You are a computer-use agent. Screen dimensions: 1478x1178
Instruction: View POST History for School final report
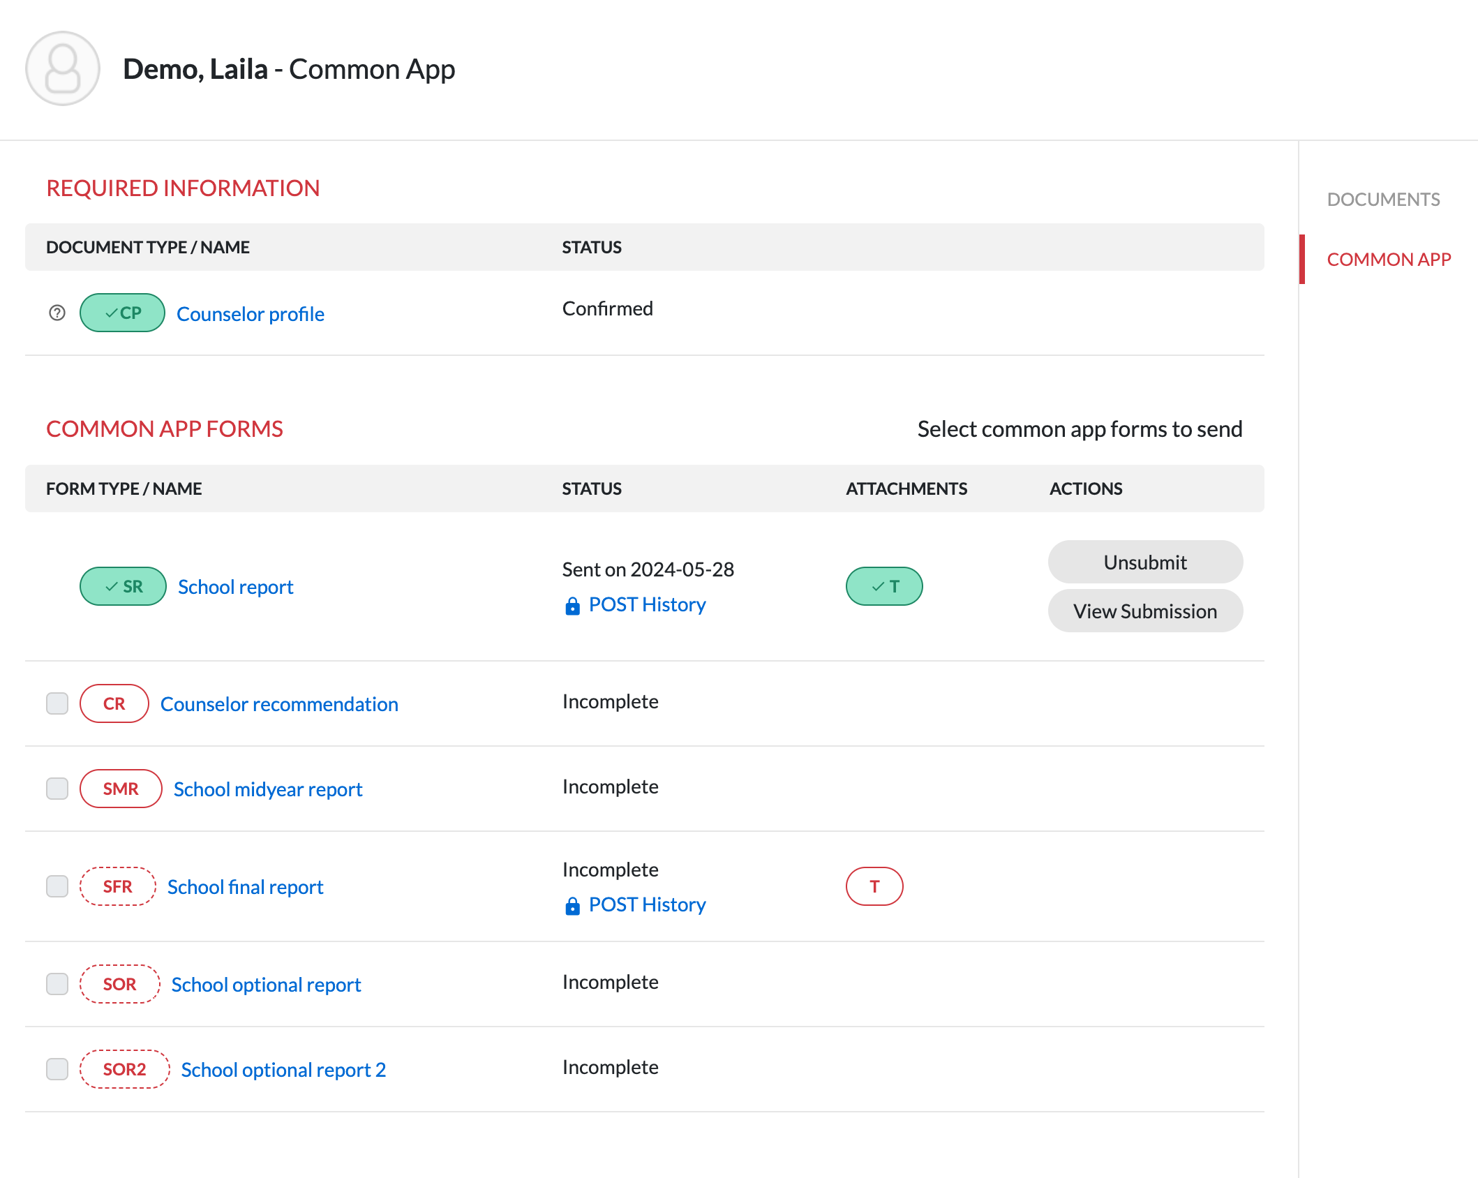click(647, 904)
